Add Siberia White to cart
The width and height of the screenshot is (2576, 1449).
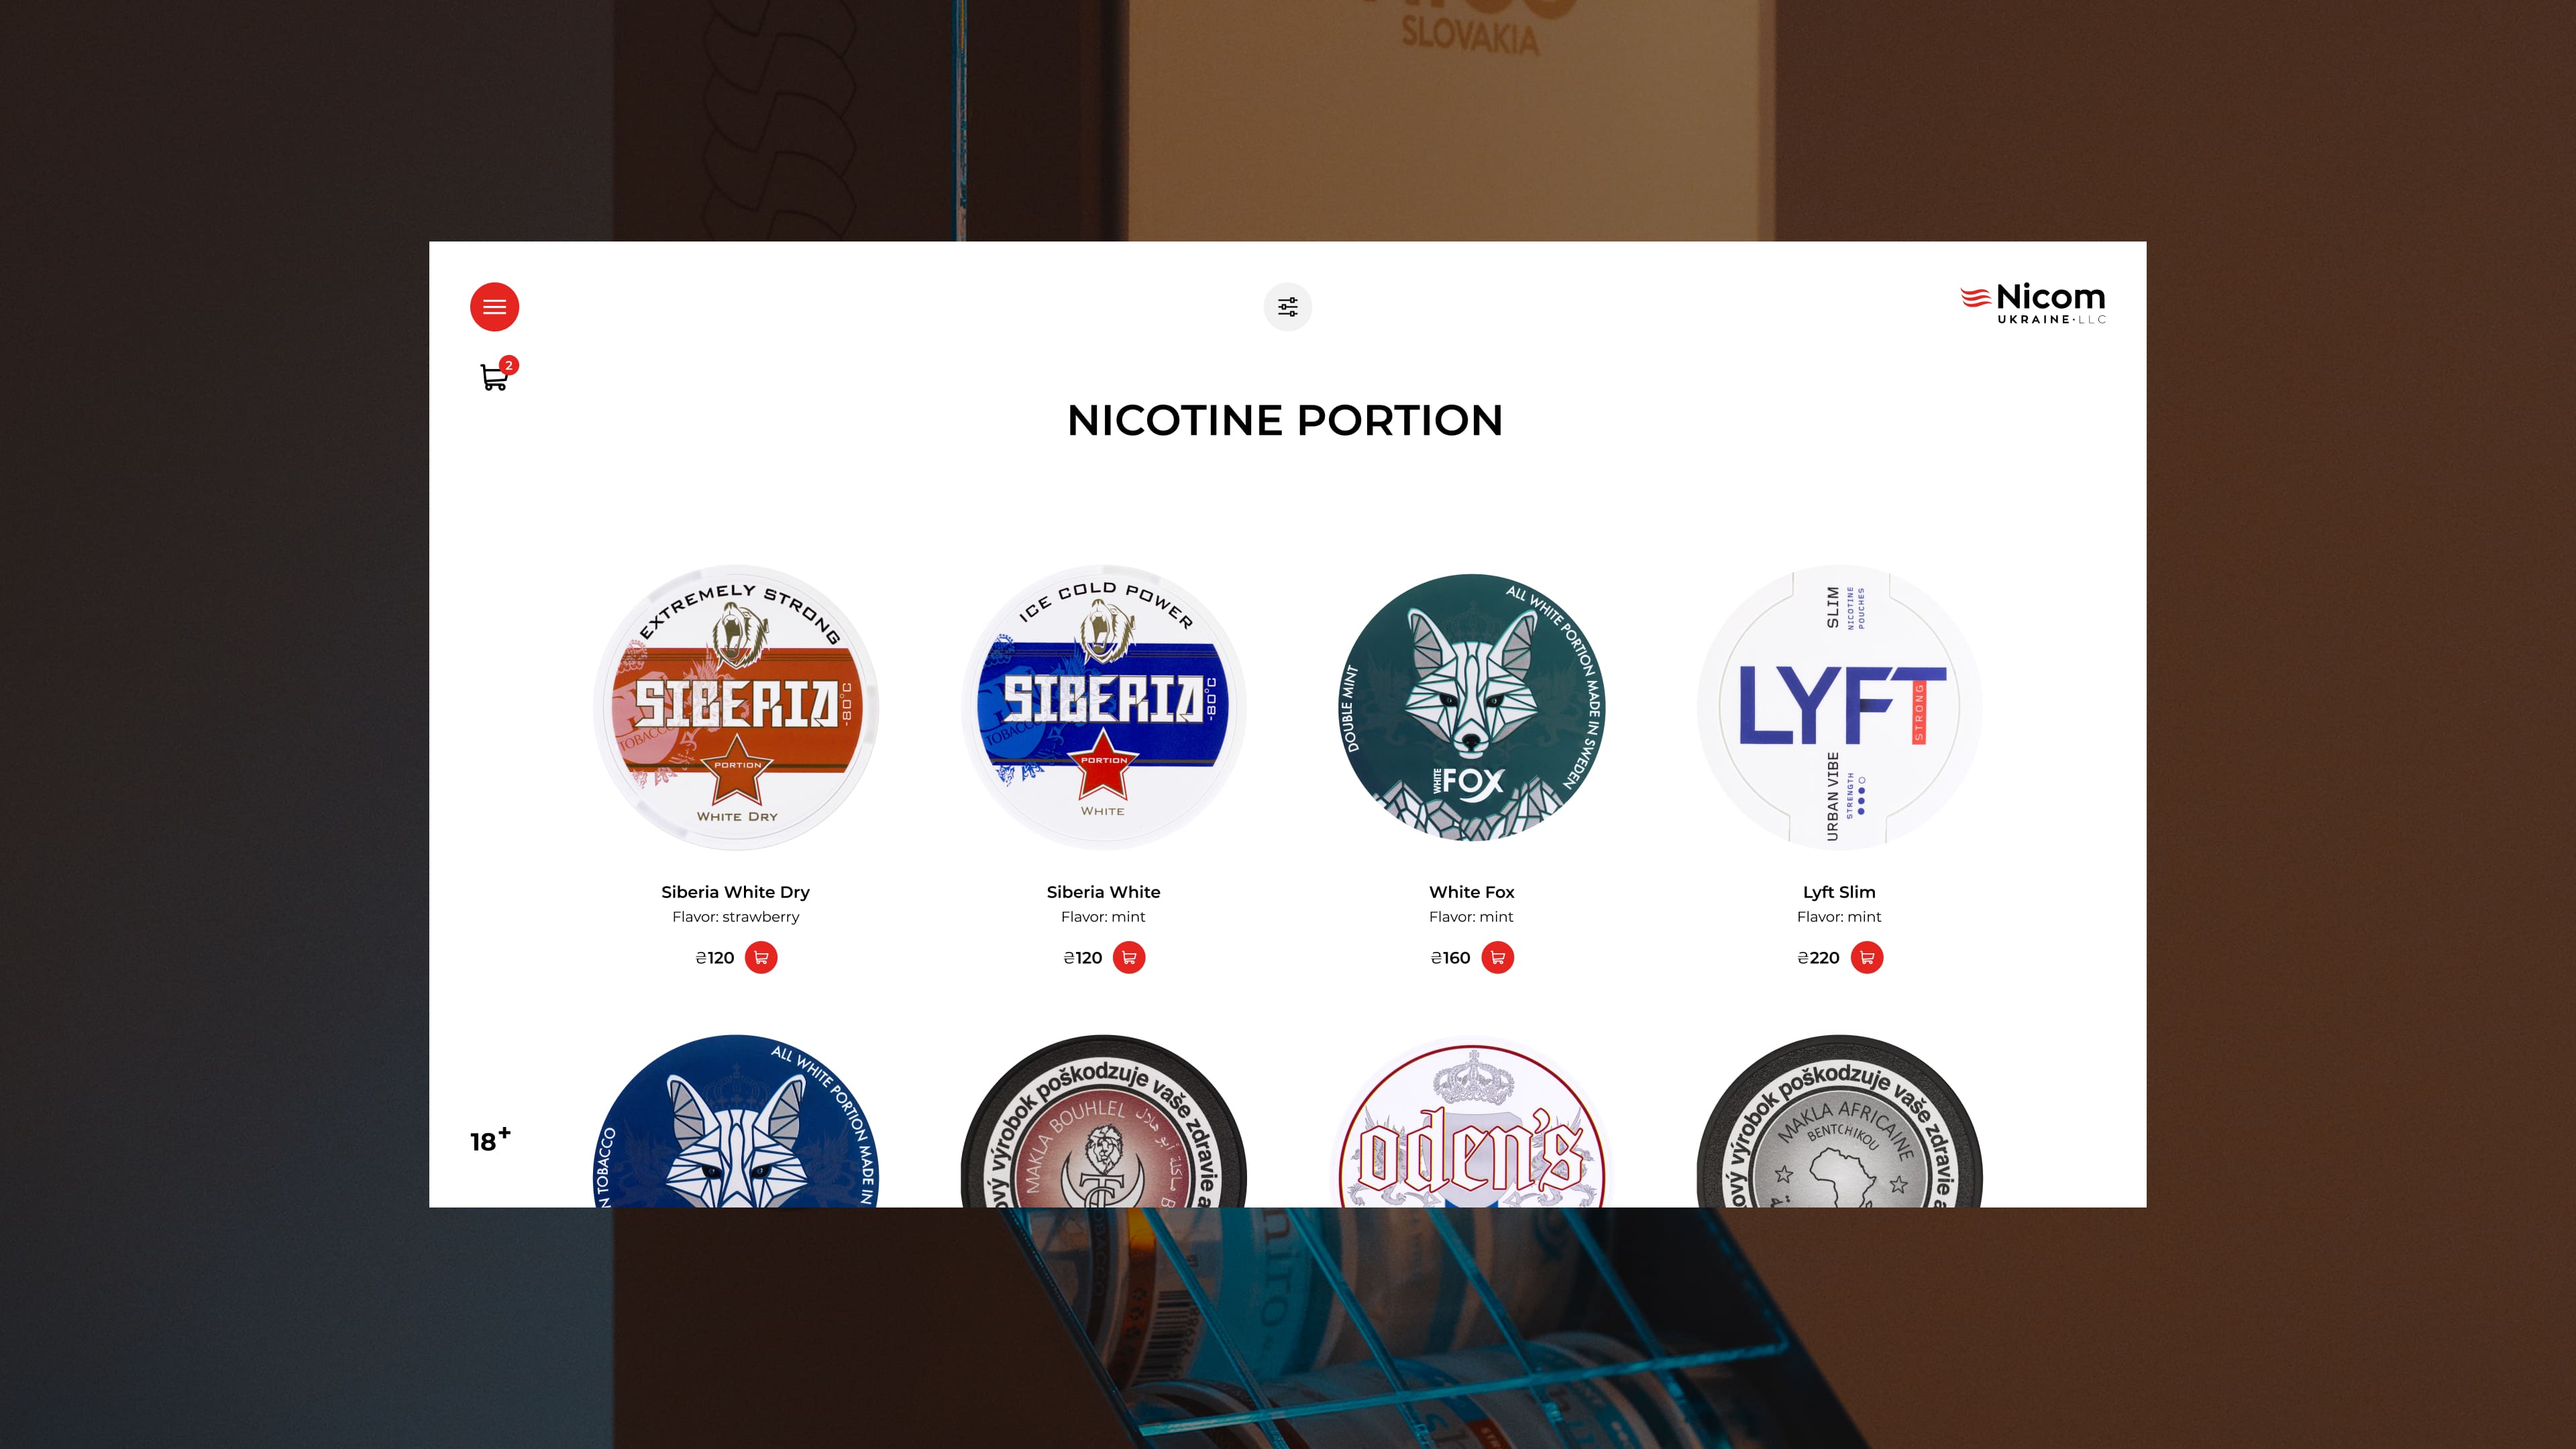coord(1129,957)
